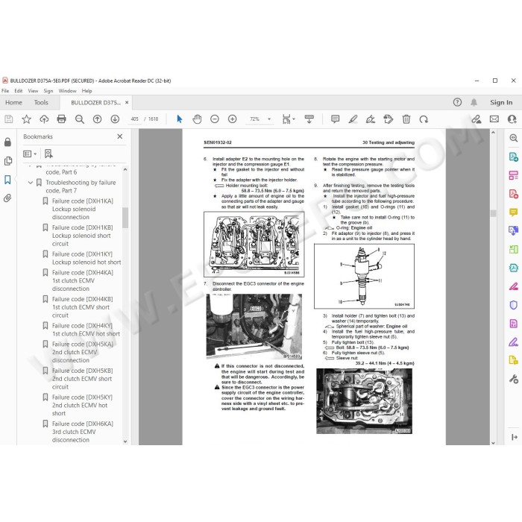Open the share with others icon
This screenshot has width=522, height=522.
point(512,119)
